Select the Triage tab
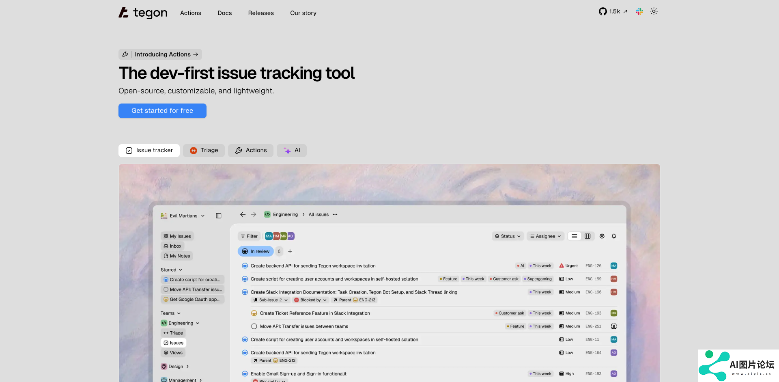779x382 pixels. [x=204, y=151]
